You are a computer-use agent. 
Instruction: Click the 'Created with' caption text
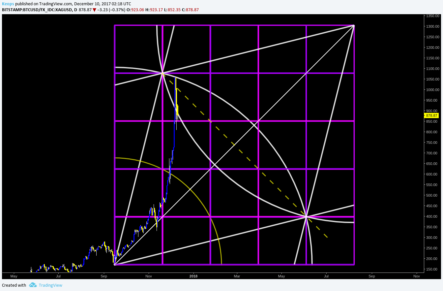click(x=14, y=285)
